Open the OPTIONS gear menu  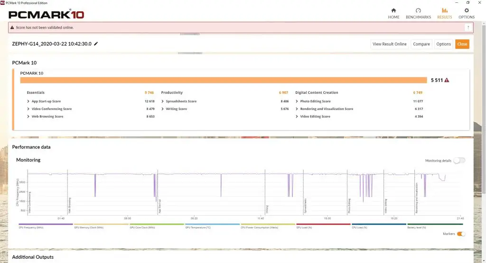(467, 14)
